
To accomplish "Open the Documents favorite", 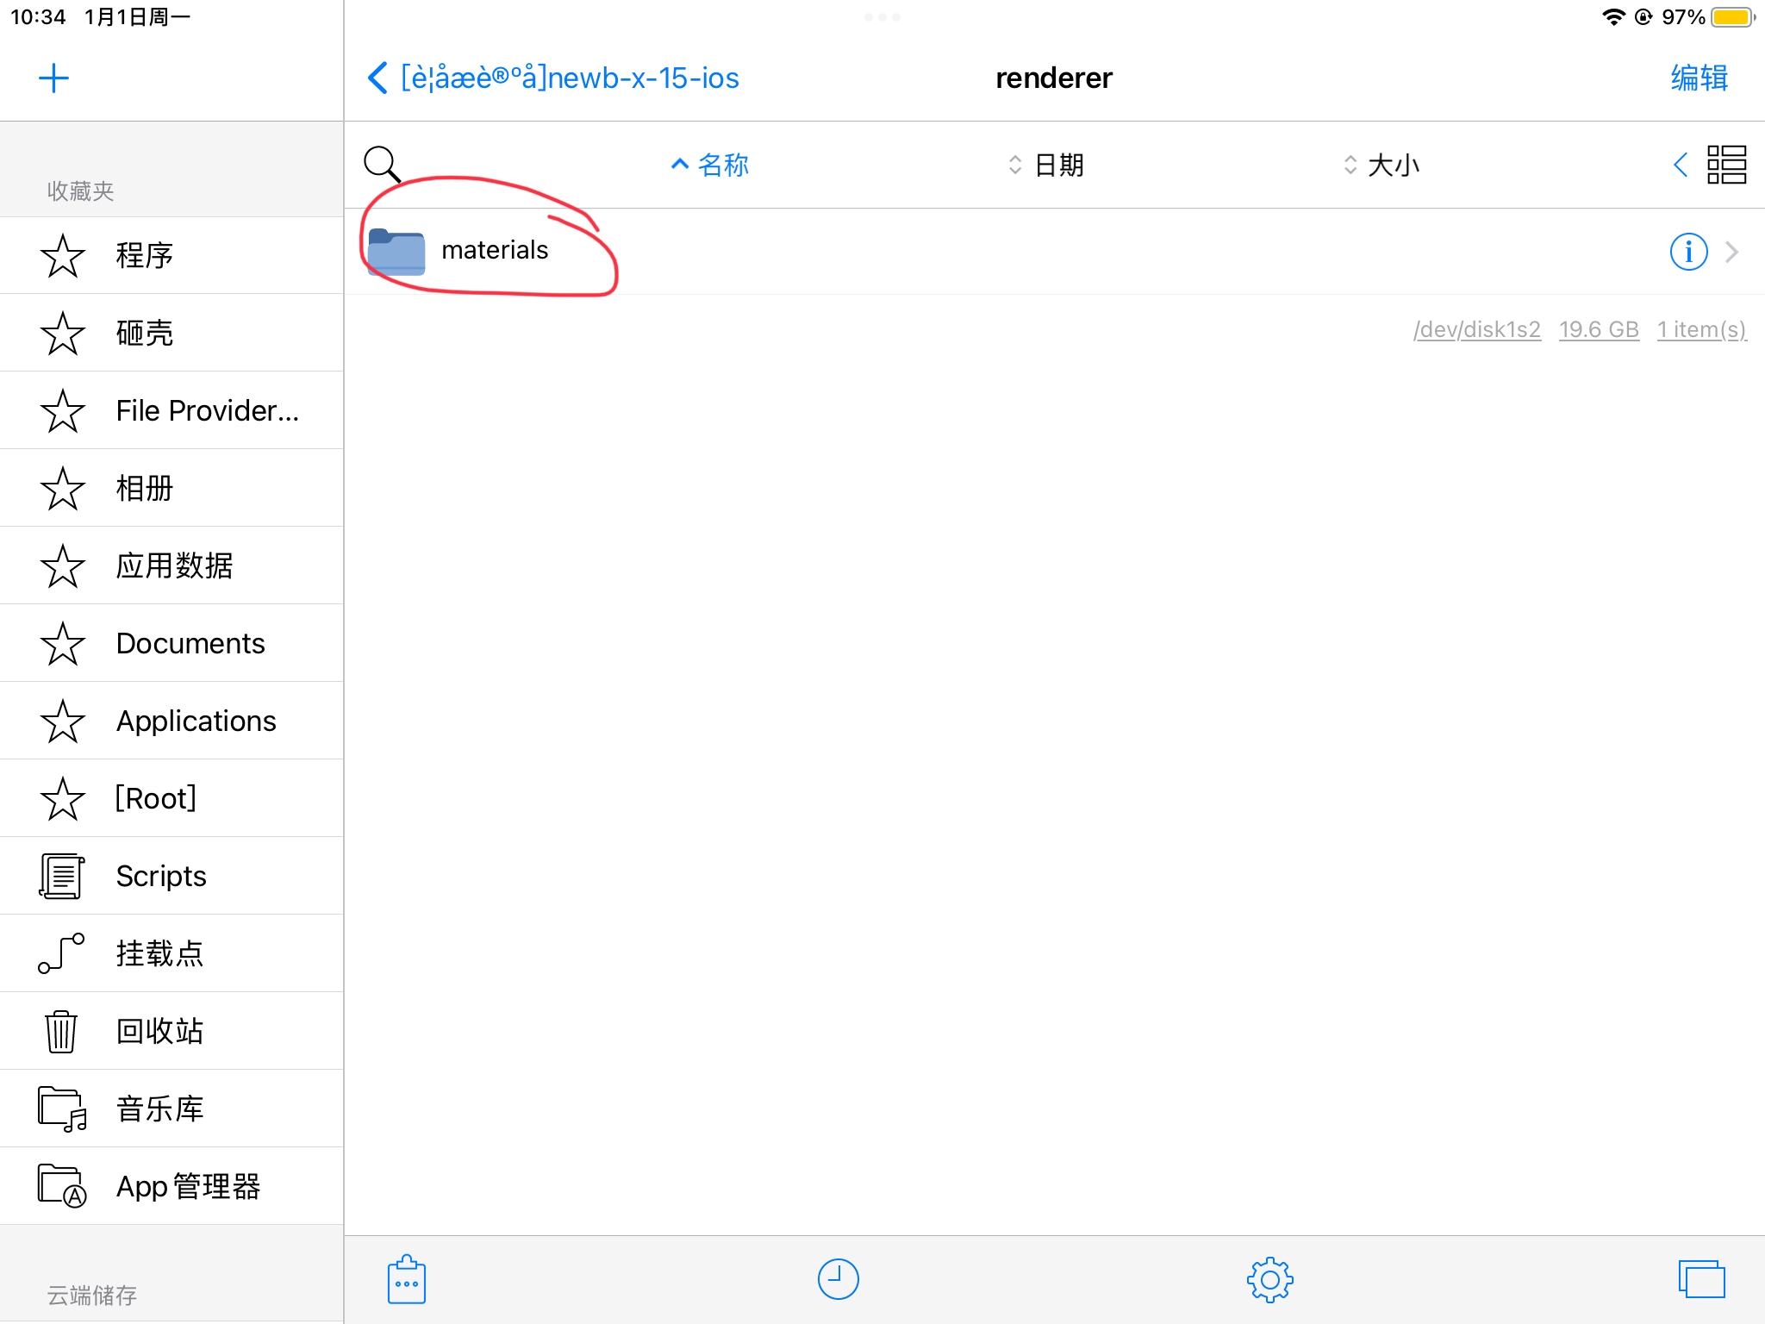I will 172,643.
